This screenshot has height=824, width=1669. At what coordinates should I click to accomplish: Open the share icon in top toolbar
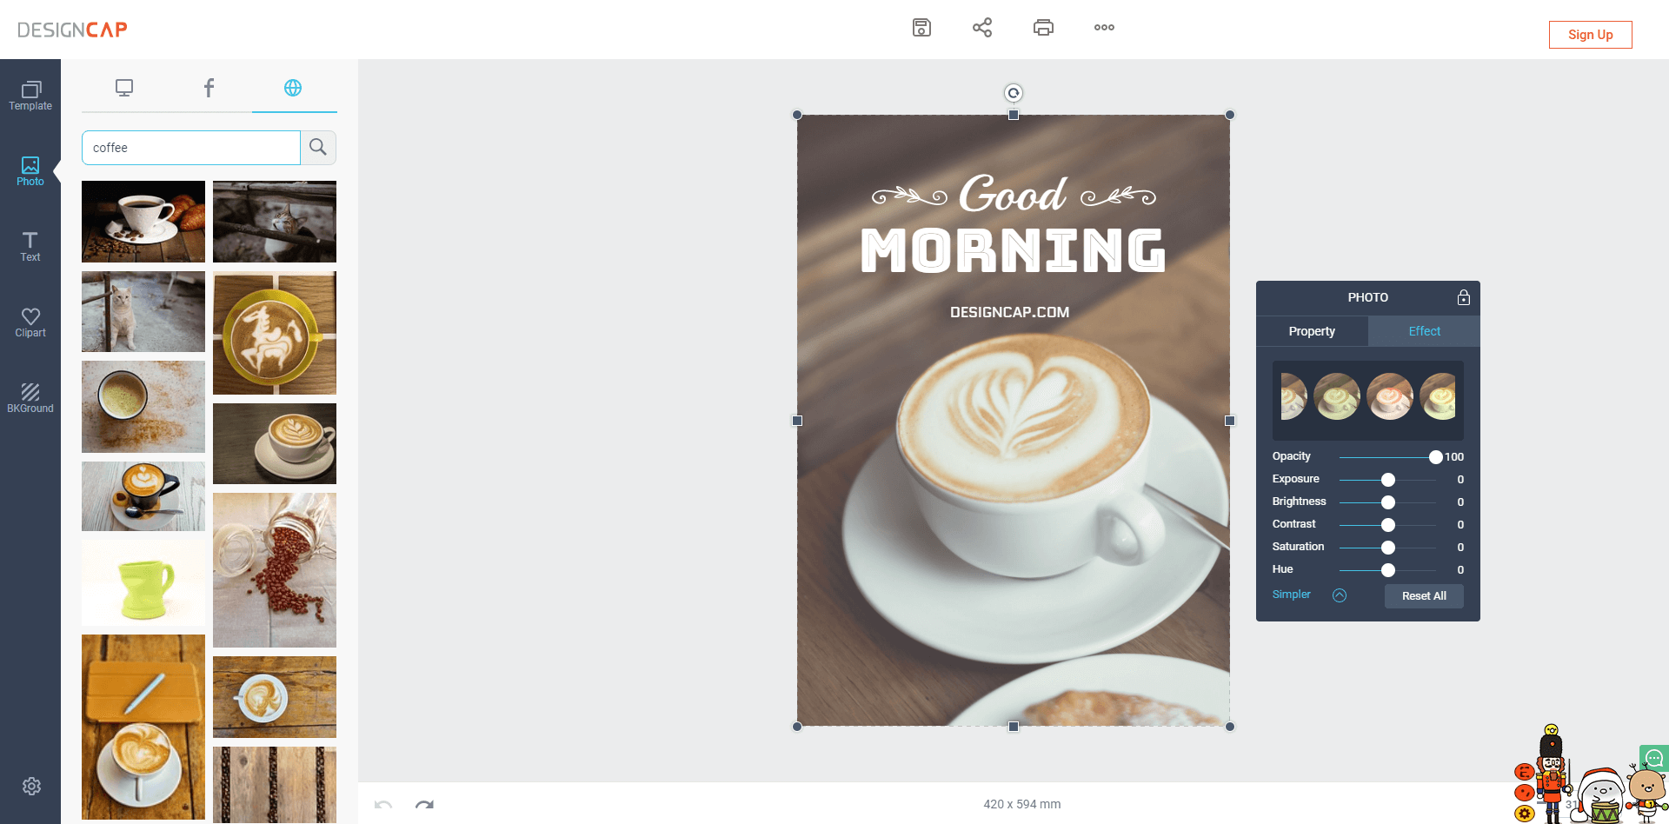pos(982,27)
